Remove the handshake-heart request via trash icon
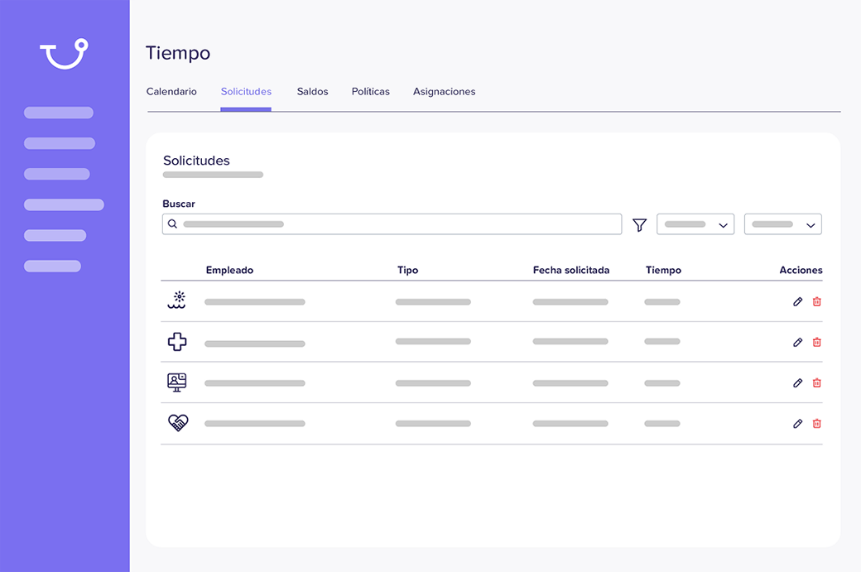 (x=817, y=423)
